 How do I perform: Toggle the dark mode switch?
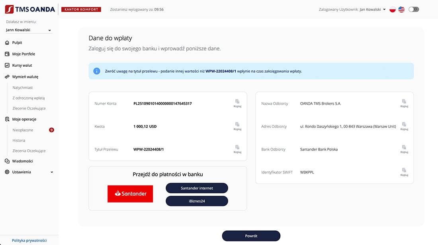tap(414, 10)
